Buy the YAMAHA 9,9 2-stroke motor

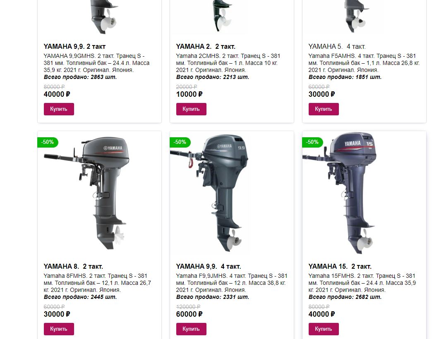(59, 109)
